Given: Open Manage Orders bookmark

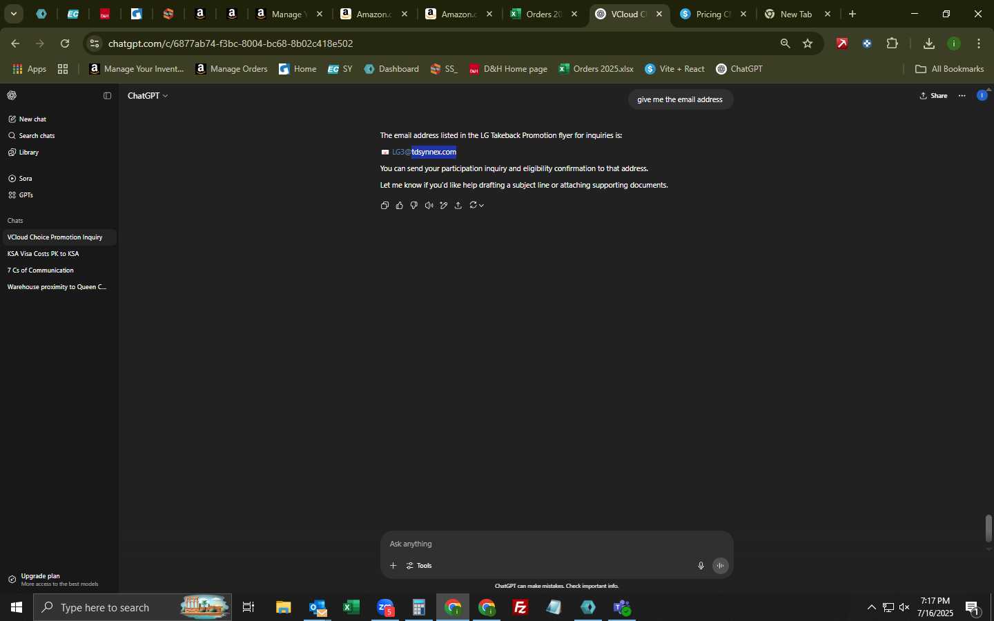Looking at the screenshot, I should pos(232,69).
